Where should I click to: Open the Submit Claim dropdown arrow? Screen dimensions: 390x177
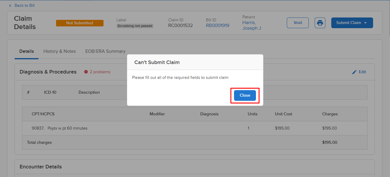[365, 23]
